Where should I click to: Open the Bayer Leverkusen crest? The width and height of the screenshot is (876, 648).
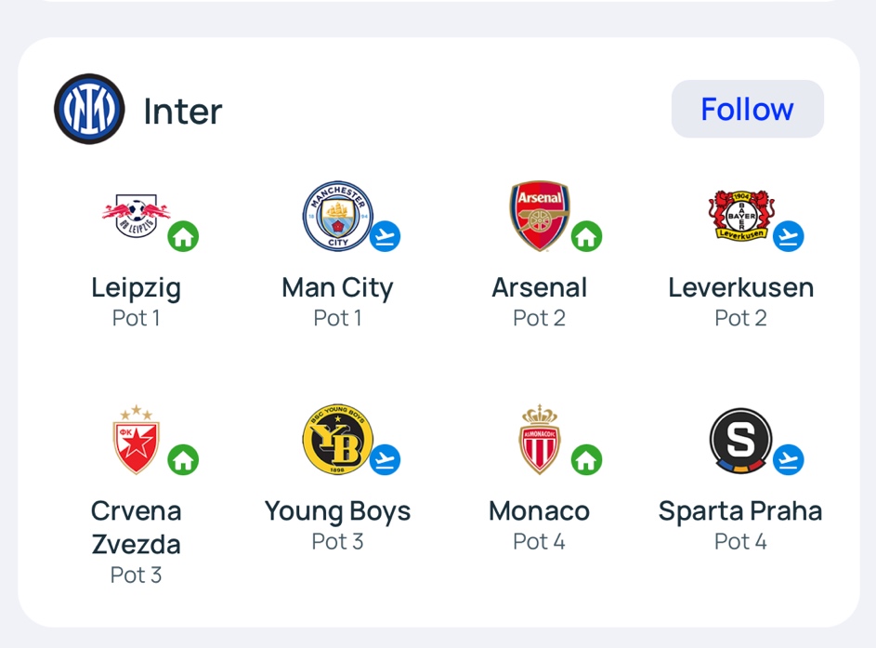coord(741,216)
